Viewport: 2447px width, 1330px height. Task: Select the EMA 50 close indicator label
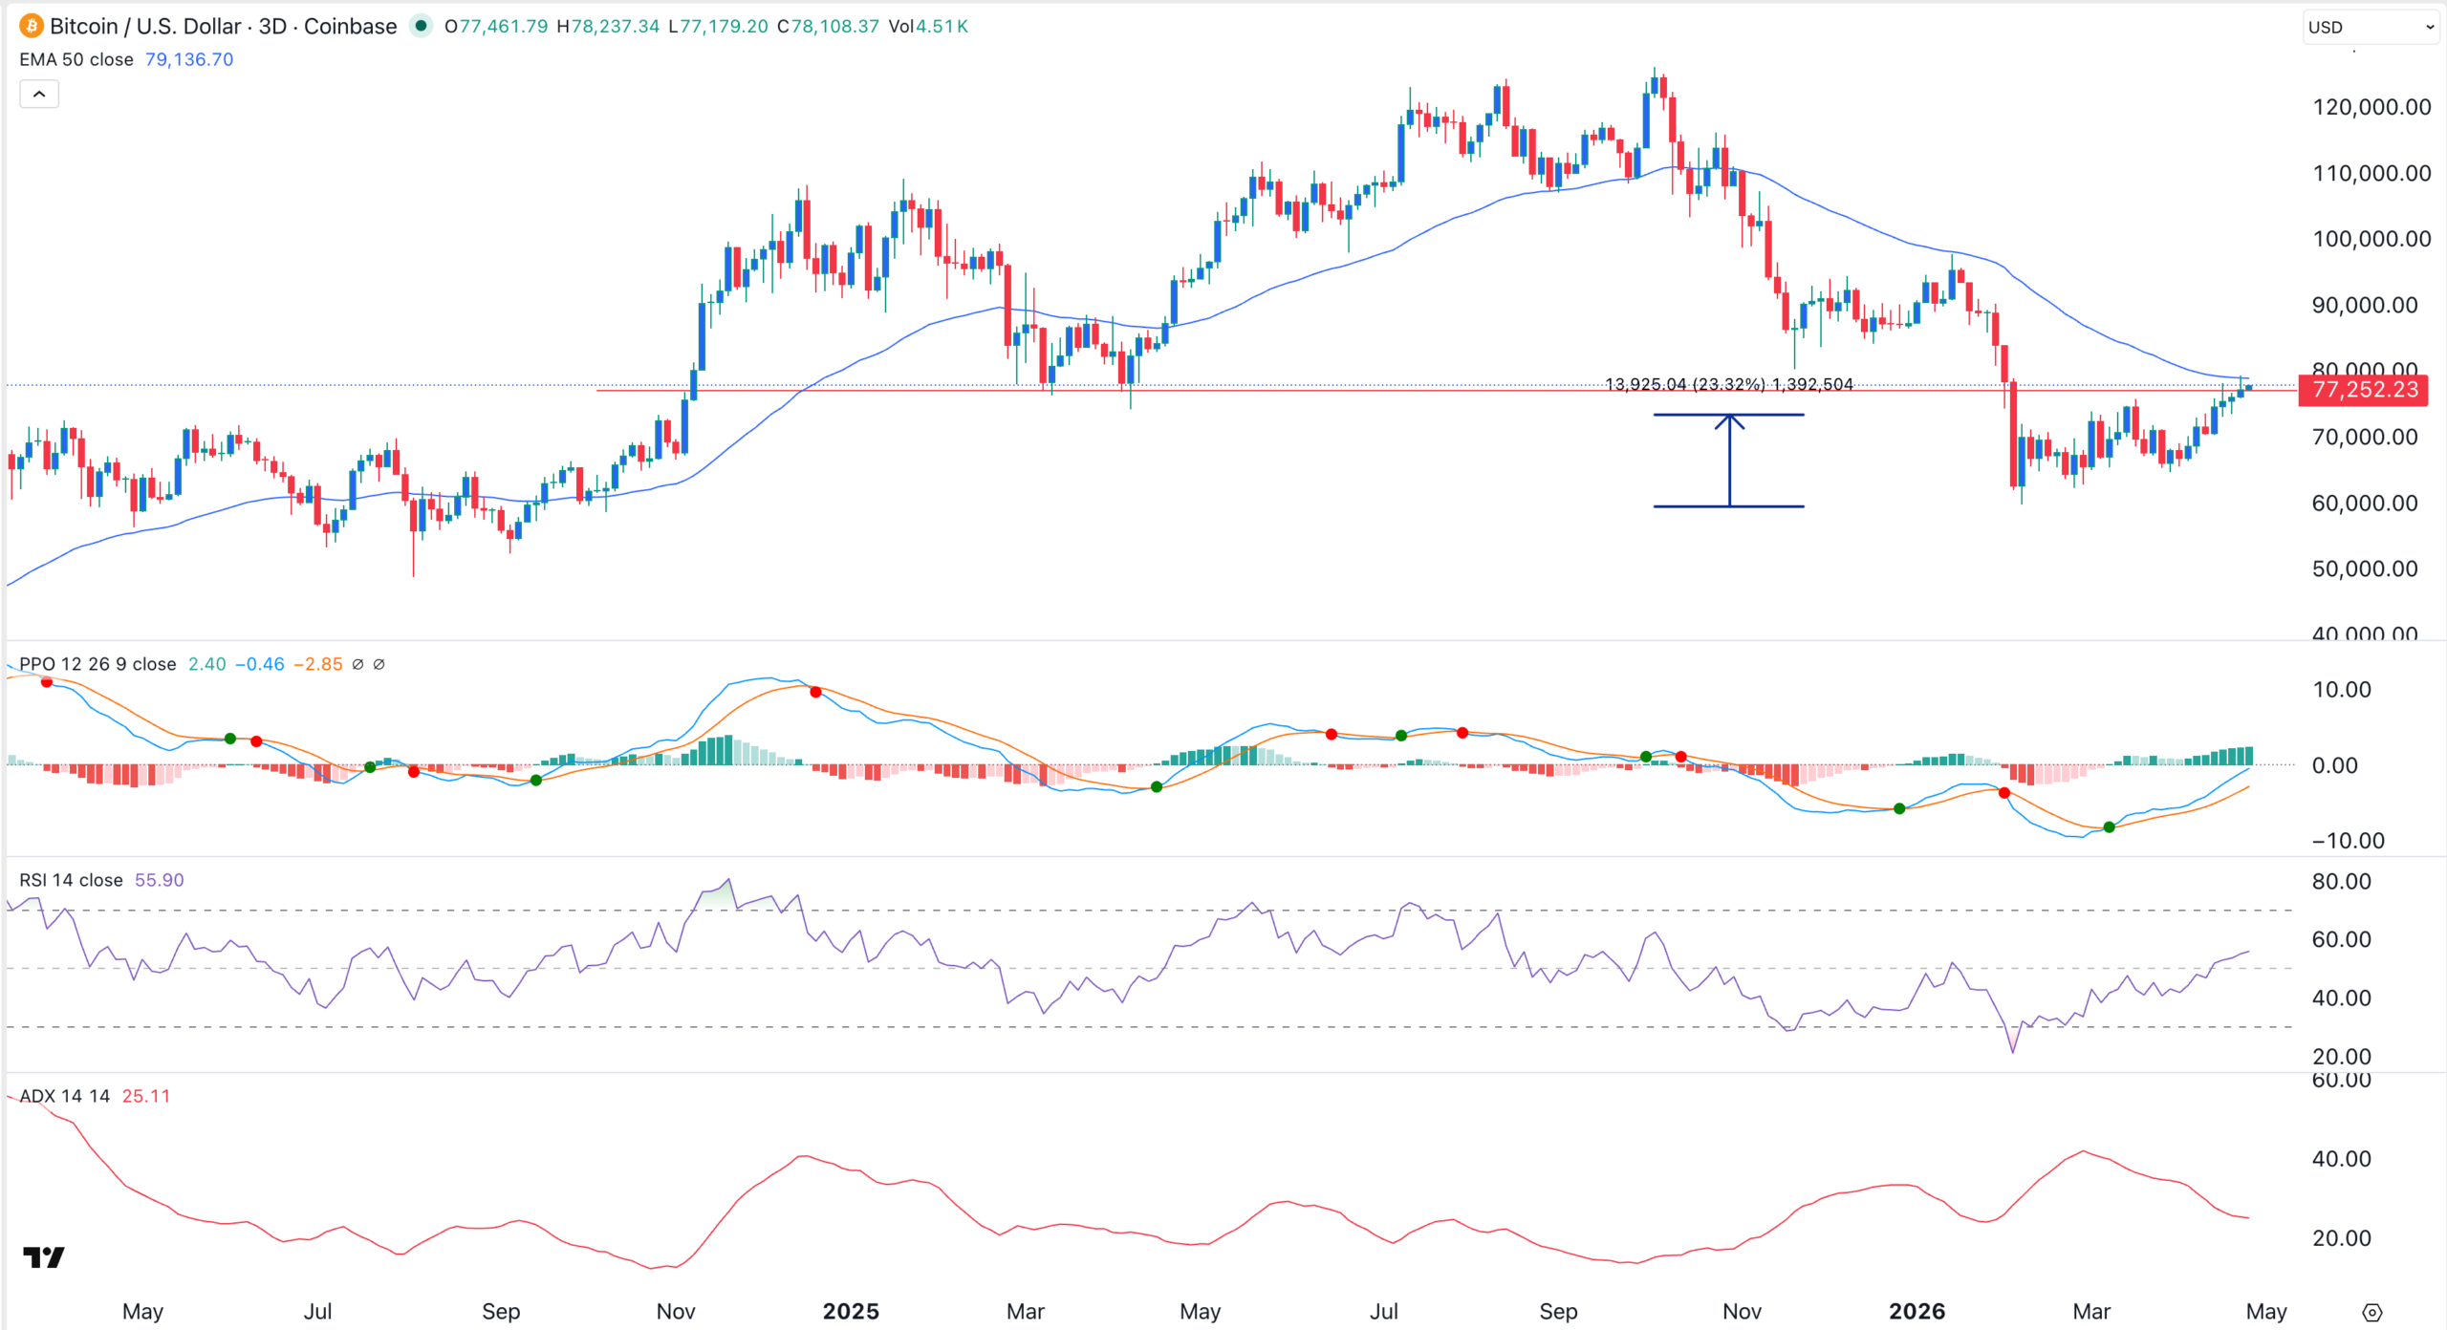[76, 59]
